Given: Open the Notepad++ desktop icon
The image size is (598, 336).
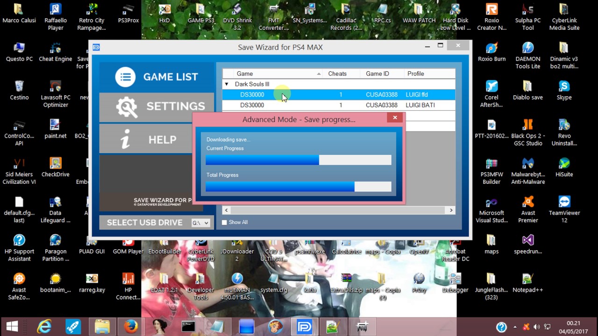Looking at the screenshot, I should (528, 283).
